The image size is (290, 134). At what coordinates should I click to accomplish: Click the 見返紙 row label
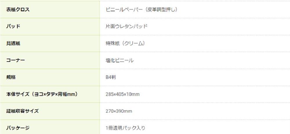tap(13, 44)
